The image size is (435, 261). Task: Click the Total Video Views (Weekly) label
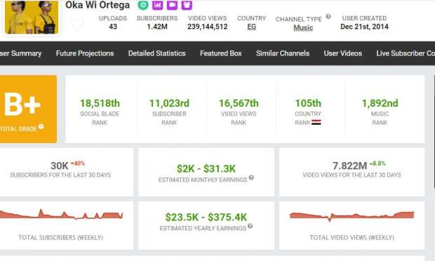pos(352,237)
